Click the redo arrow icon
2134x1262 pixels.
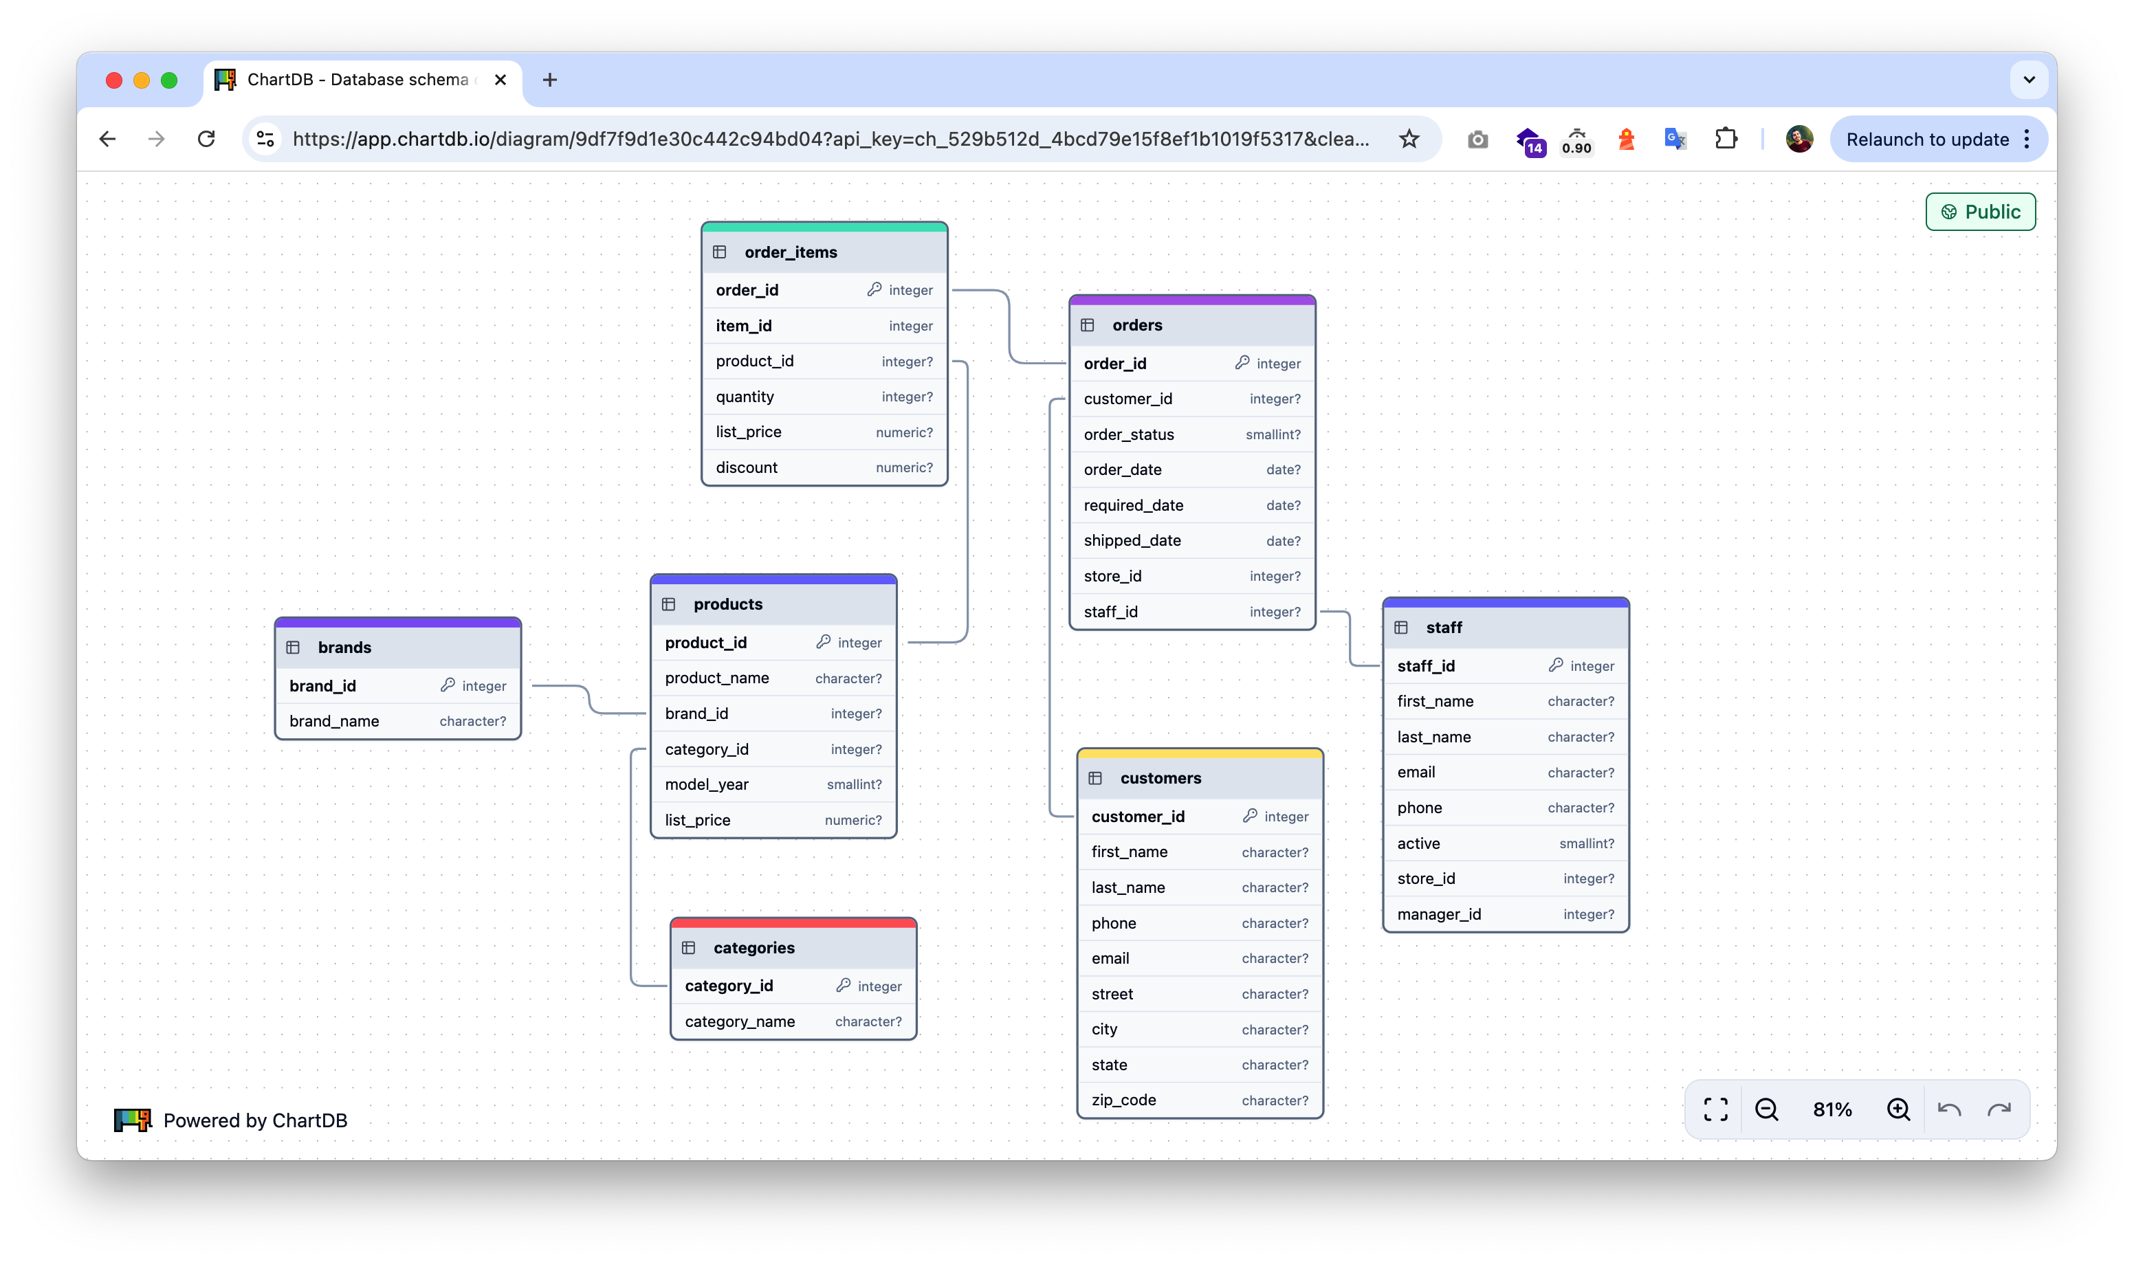tap(1999, 1109)
